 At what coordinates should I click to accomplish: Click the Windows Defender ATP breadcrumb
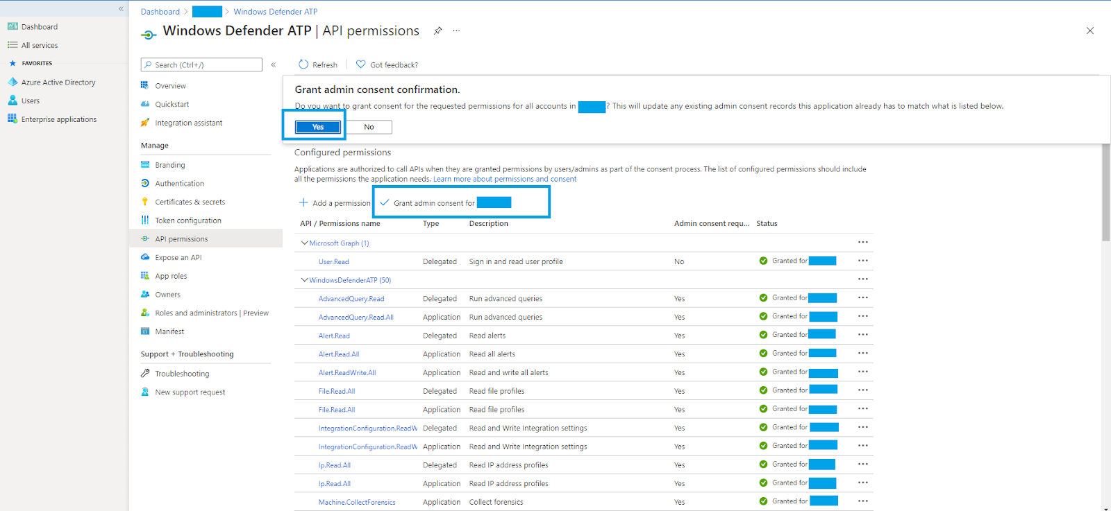tap(276, 12)
